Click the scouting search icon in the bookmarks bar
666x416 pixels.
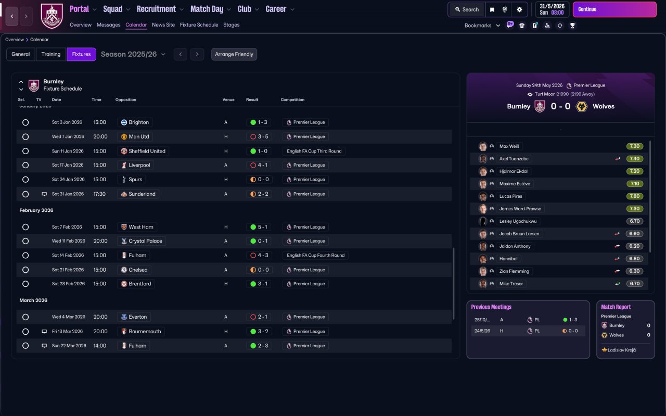click(547, 26)
